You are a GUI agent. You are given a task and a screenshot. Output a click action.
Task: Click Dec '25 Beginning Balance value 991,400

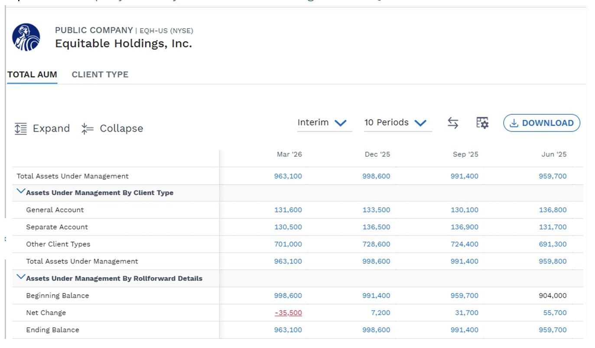point(376,296)
